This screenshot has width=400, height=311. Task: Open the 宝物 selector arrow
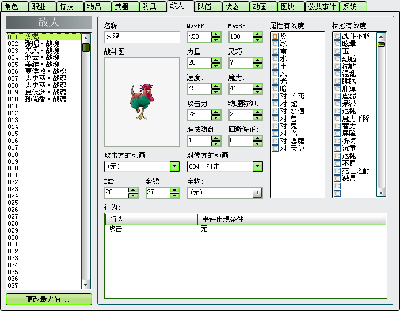pos(257,192)
